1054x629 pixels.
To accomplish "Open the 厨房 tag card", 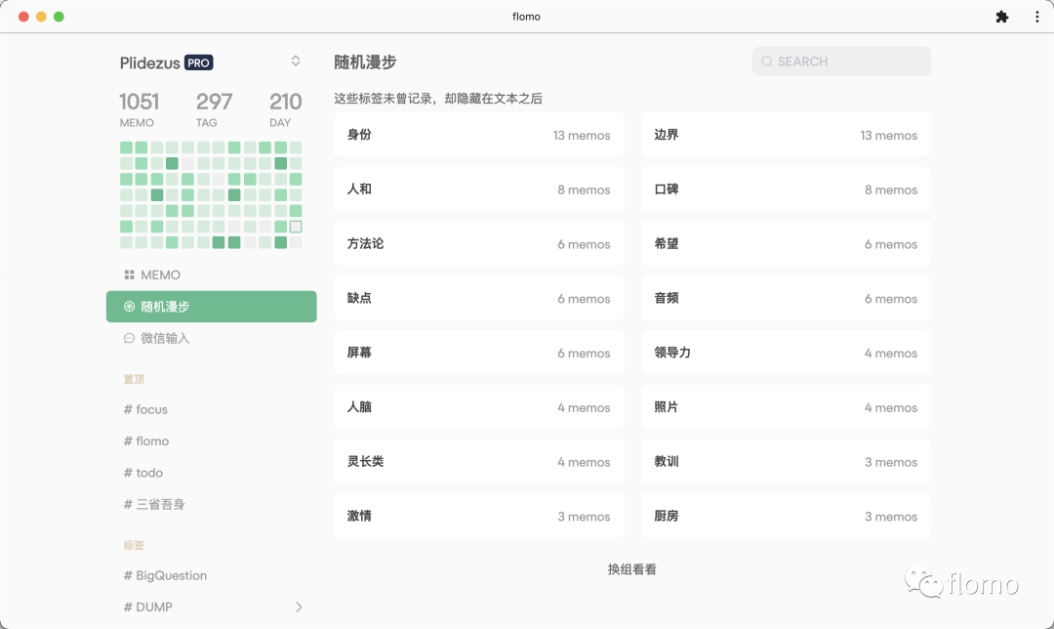I will click(786, 516).
